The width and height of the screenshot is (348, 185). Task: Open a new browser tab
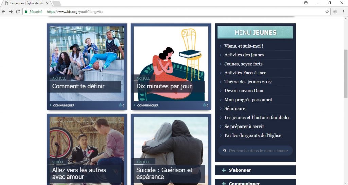tap(57, 3)
